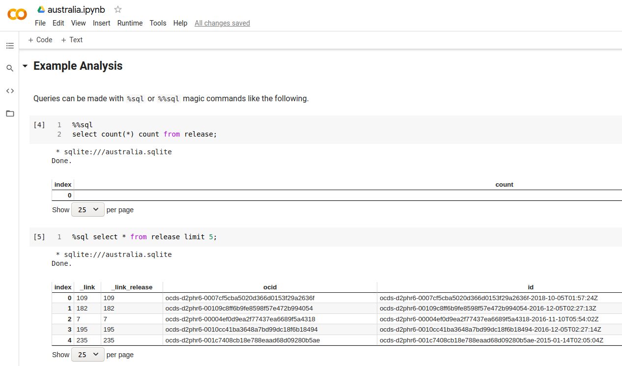Add a new text cell with + Text

pyautogui.click(x=72, y=40)
